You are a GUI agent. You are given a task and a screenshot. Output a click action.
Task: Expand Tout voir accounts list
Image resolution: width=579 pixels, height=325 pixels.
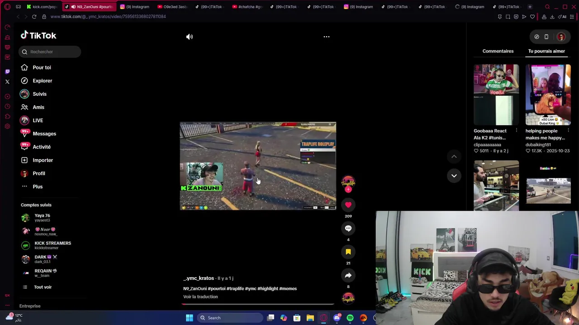43,287
